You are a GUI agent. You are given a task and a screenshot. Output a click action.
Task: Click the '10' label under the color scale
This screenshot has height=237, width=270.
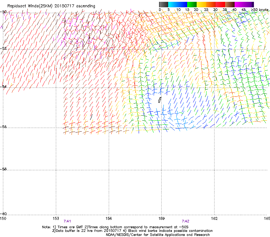tap(178, 10)
